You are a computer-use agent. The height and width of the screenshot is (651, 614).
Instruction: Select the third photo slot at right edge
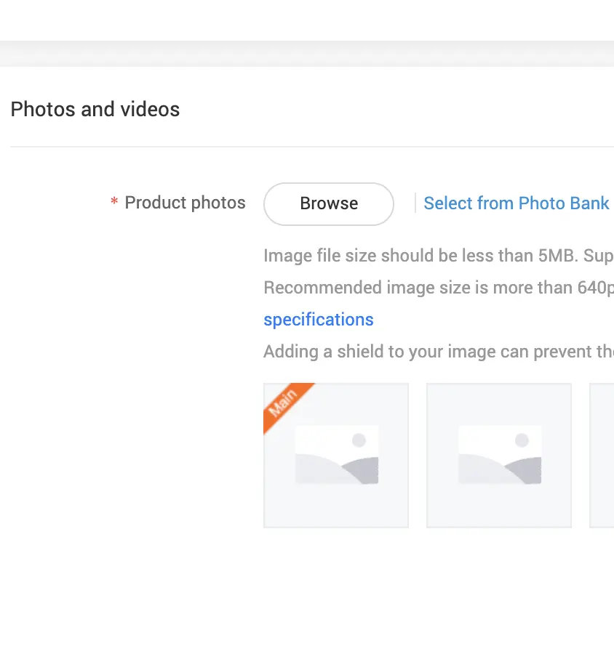coord(602,455)
